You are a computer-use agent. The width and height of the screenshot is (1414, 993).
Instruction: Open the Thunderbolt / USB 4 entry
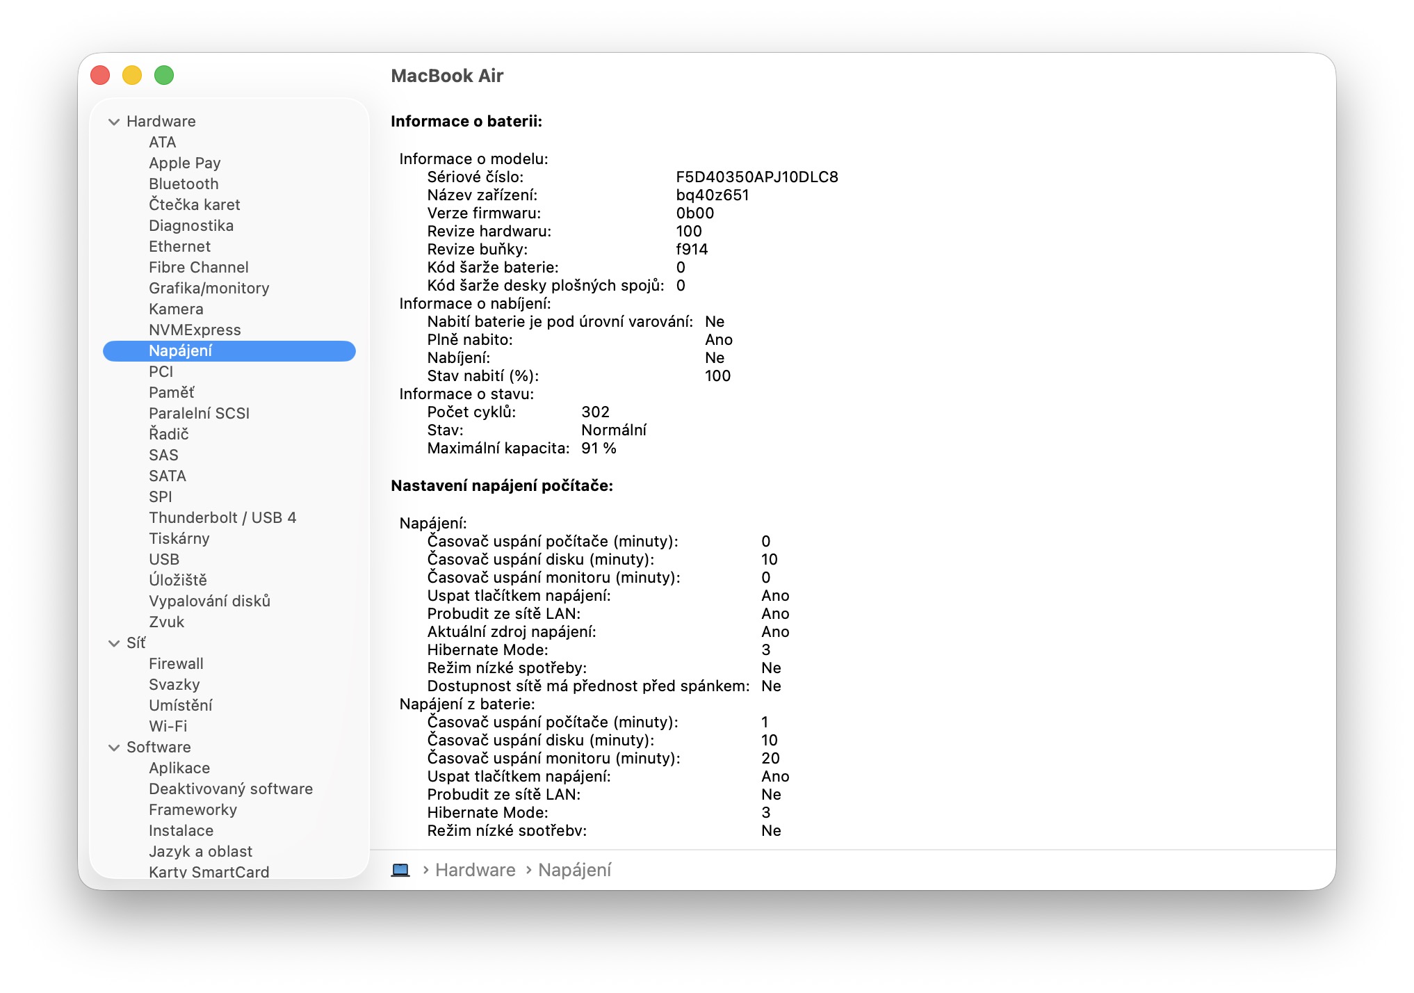tap(222, 517)
